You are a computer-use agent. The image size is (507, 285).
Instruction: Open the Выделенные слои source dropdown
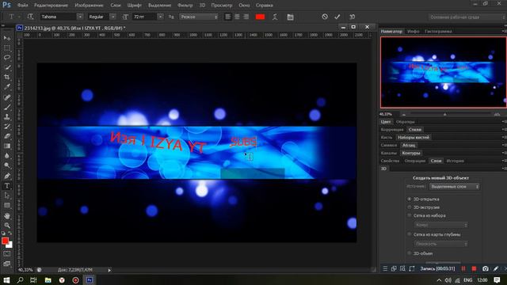click(454, 187)
